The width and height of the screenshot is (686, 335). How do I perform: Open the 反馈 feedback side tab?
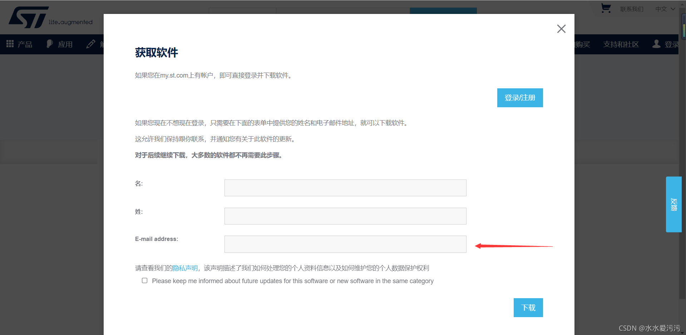pyautogui.click(x=673, y=205)
